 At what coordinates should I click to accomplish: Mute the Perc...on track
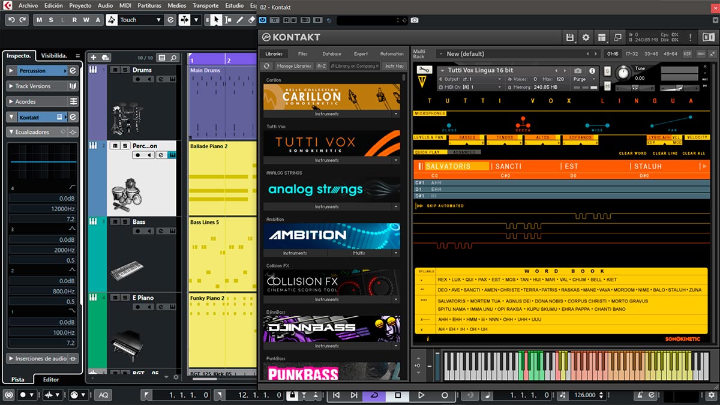(x=115, y=146)
